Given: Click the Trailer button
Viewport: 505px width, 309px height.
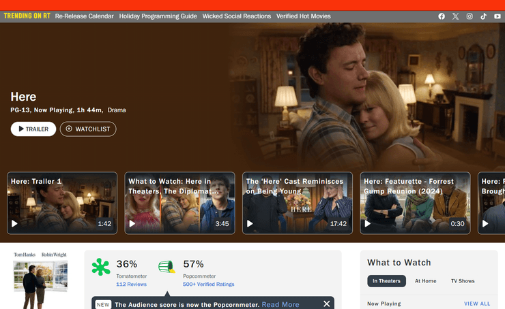Looking at the screenshot, I should point(33,129).
